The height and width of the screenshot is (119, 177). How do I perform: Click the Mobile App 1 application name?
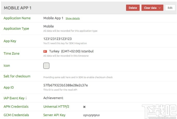click(53, 18)
